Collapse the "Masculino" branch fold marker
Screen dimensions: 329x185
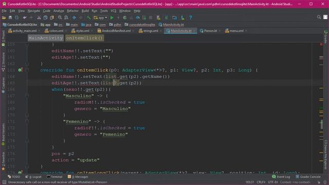tap(27, 96)
